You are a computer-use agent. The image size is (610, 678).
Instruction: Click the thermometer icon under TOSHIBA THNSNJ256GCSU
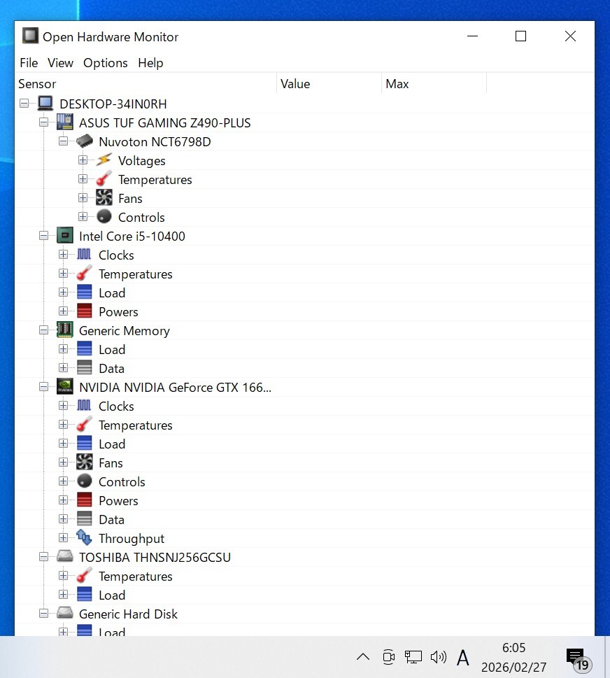85,576
